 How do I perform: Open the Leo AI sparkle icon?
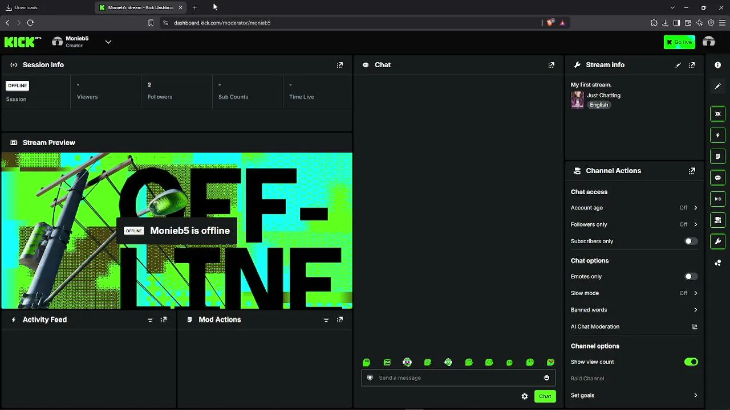click(700, 23)
